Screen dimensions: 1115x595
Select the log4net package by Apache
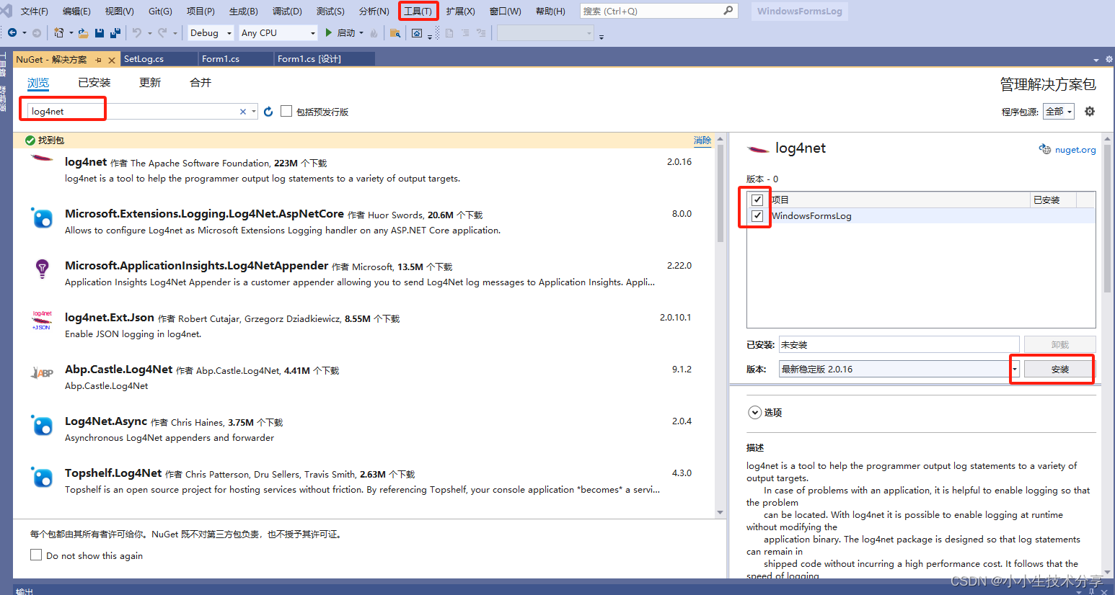point(362,170)
